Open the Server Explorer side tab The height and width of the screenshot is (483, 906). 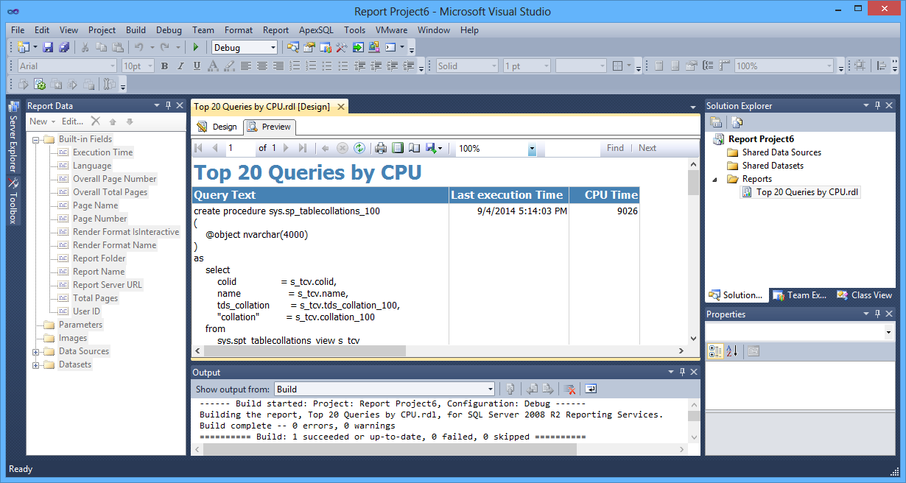(x=13, y=141)
